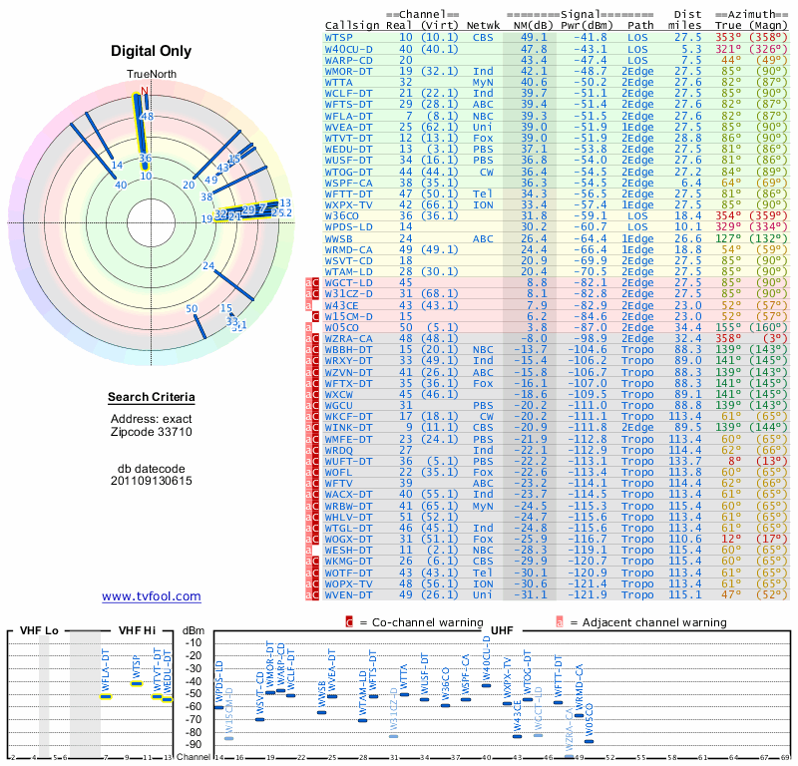Image resolution: width=798 pixels, height=766 pixels.
Task: Click callsign WUFT-DT
Action: click(x=348, y=461)
